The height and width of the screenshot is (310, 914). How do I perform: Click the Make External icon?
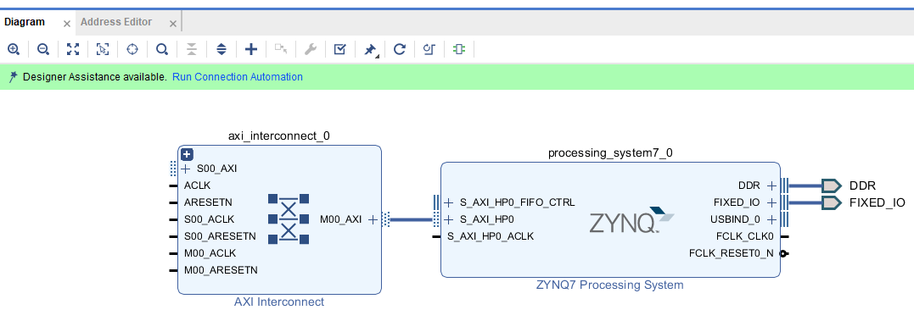pyautogui.click(x=281, y=49)
